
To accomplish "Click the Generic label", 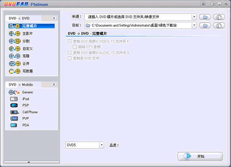I will 28,92.
